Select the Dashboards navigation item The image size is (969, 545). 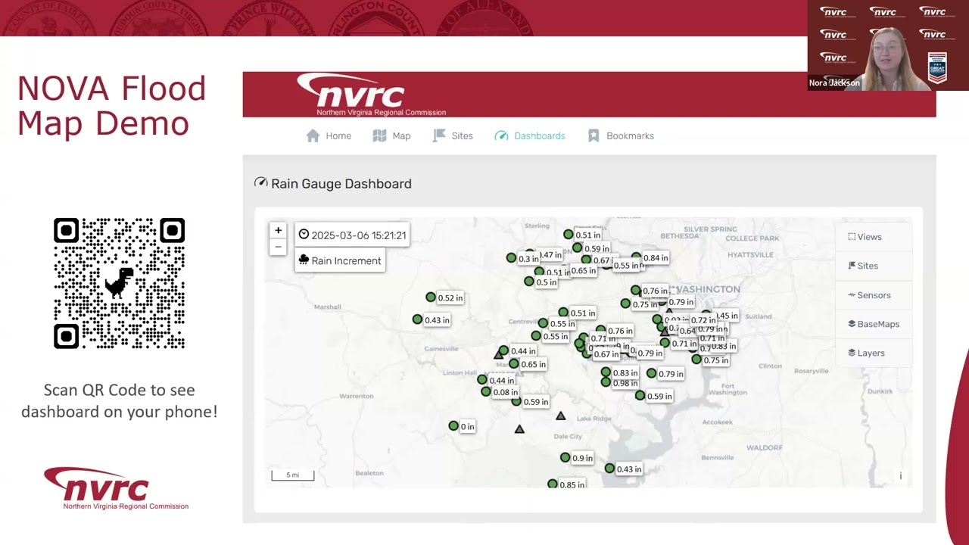click(x=530, y=135)
